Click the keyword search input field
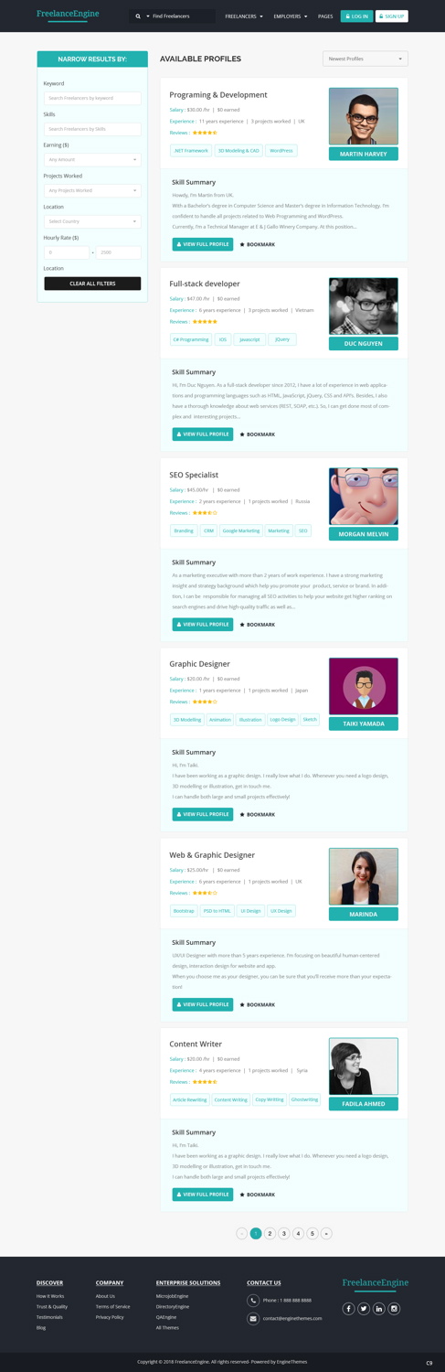This screenshot has width=445, height=1372. (92, 98)
